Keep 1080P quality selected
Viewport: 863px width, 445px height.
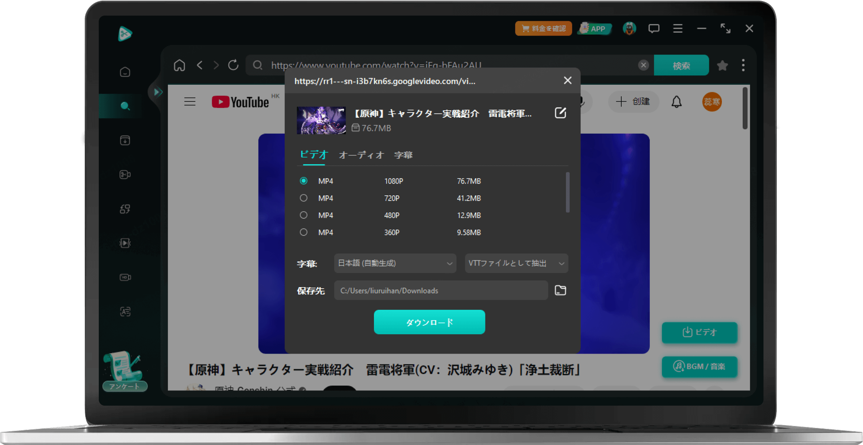point(303,181)
